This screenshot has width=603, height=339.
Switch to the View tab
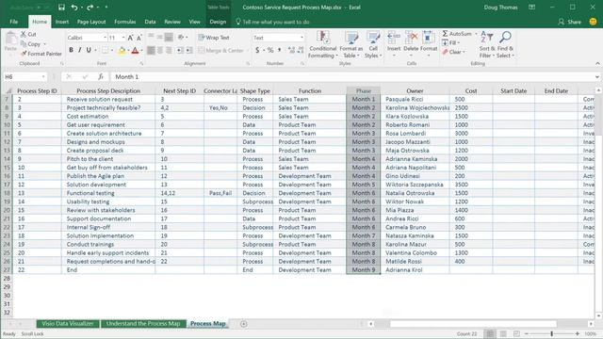[x=195, y=22]
